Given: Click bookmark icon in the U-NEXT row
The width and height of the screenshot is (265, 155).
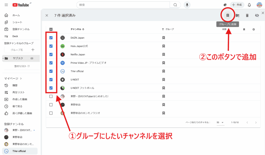Looking at the screenshot, I should click(x=164, y=80).
